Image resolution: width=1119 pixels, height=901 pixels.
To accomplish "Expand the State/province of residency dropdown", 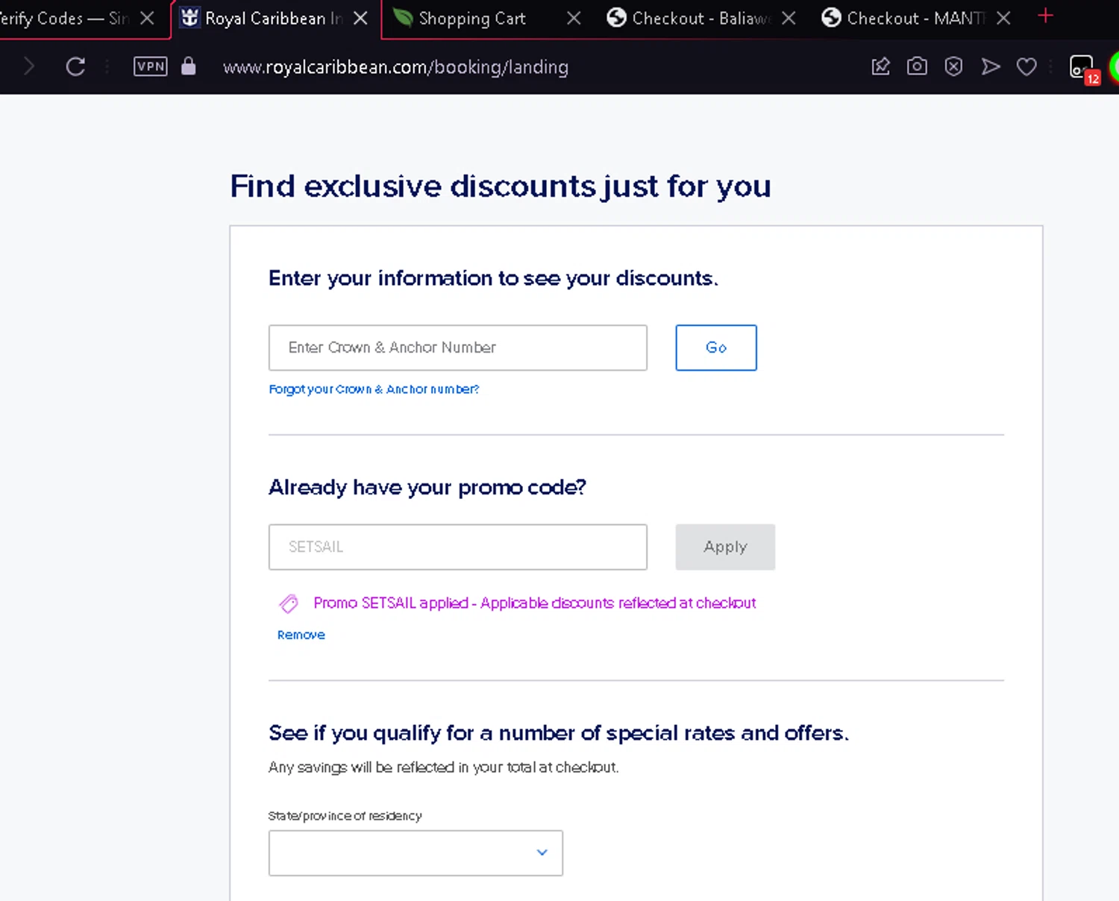I will tap(416, 853).
